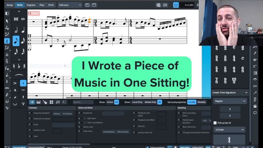Toggle the Color property

point(30,136)
